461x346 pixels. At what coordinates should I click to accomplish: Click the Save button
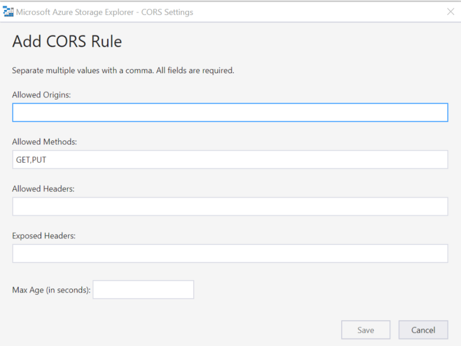click(x=365, y=329)
